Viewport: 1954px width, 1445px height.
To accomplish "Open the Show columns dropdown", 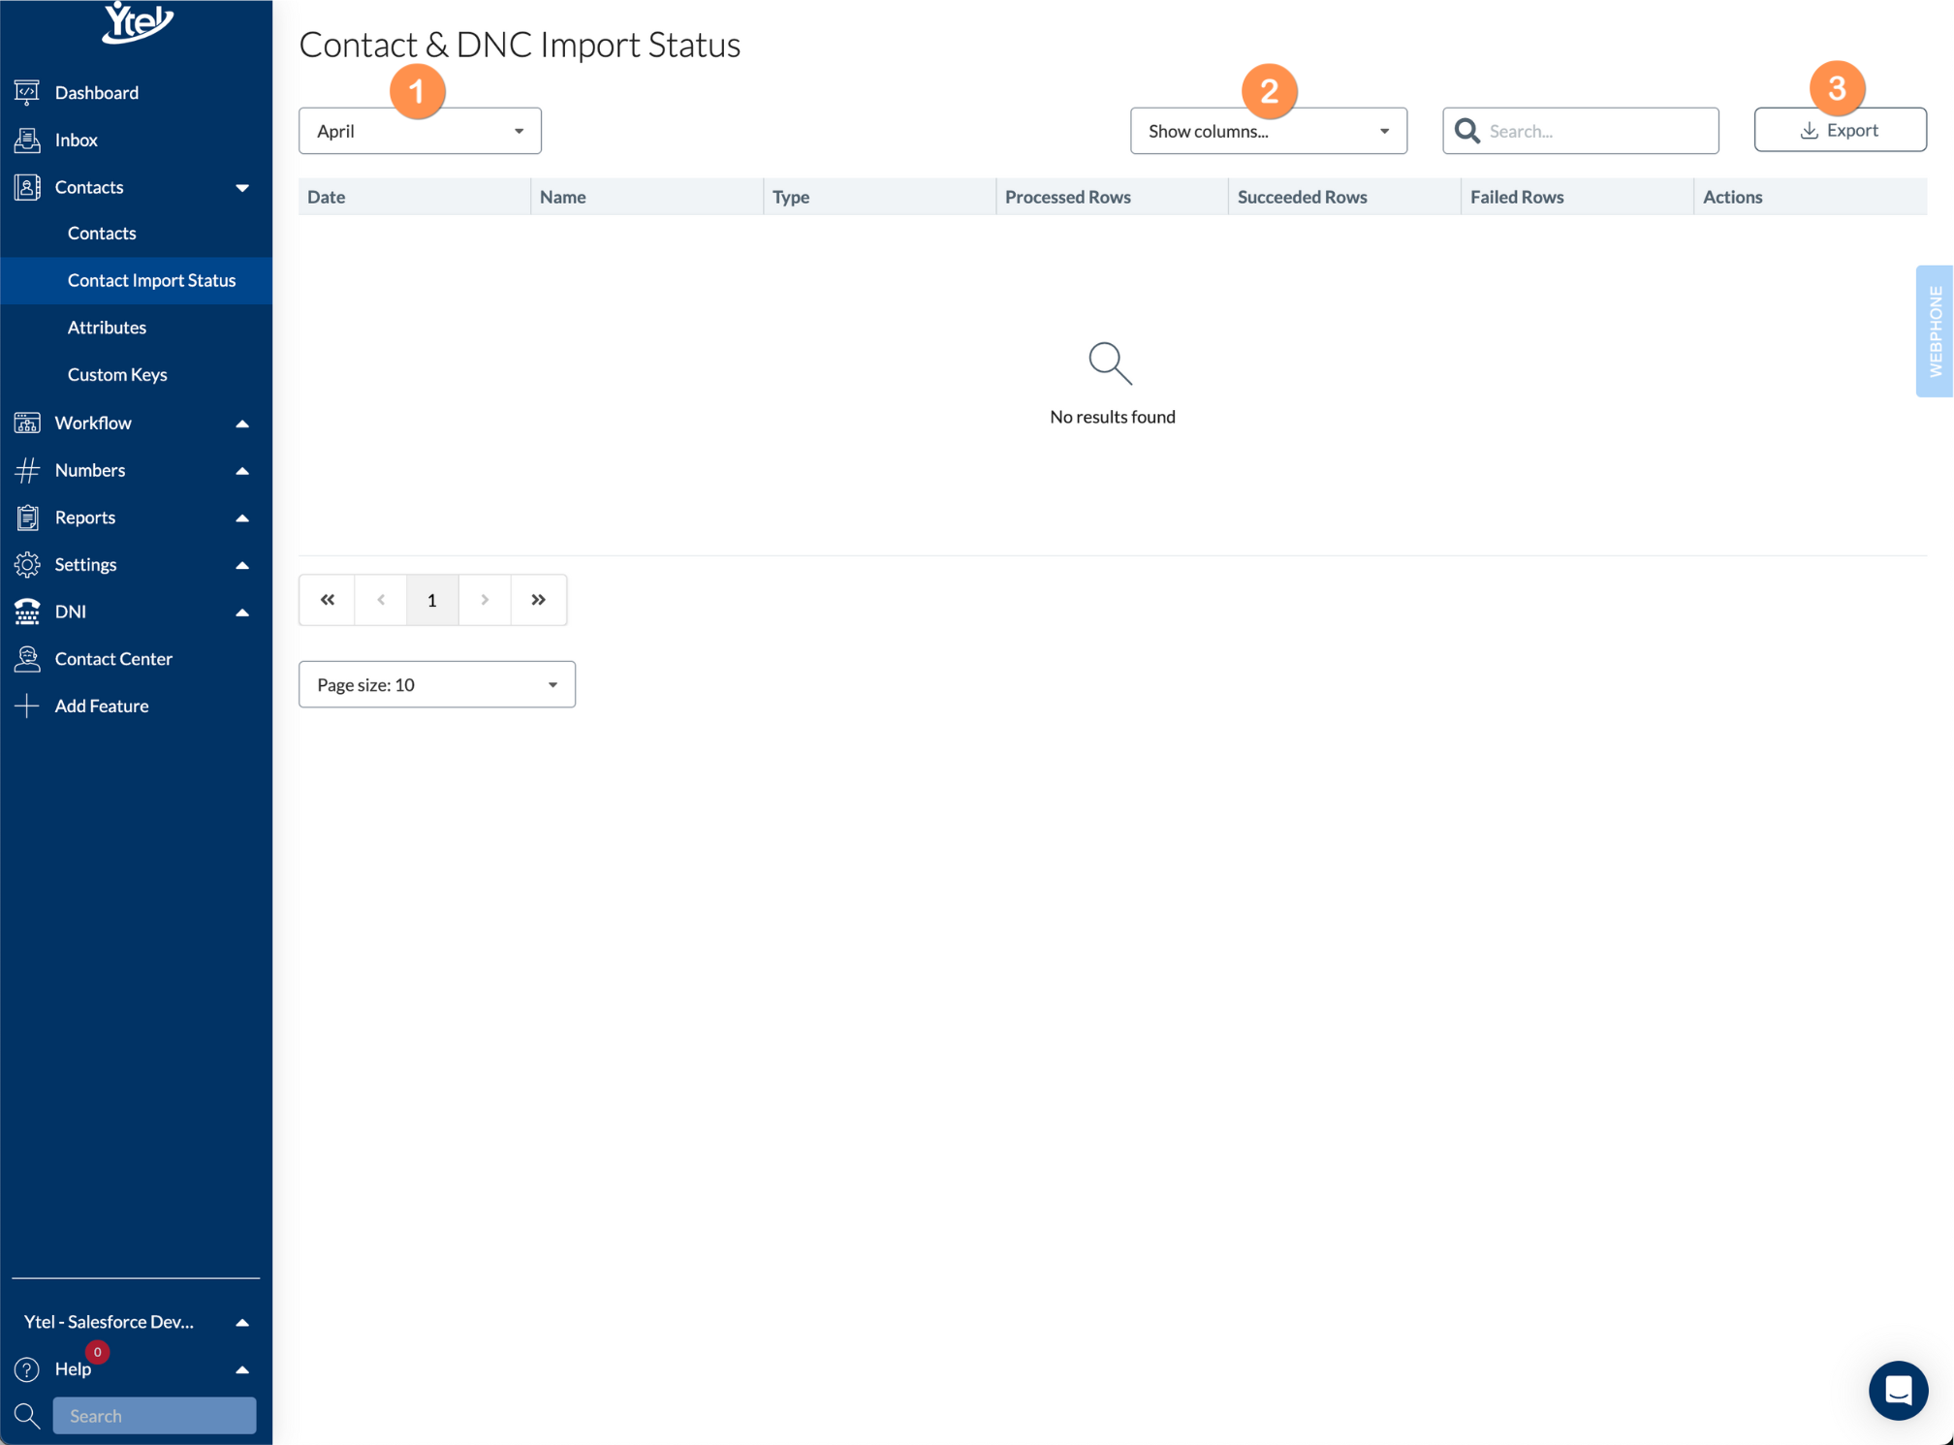I will click(x=1268, y=131).
